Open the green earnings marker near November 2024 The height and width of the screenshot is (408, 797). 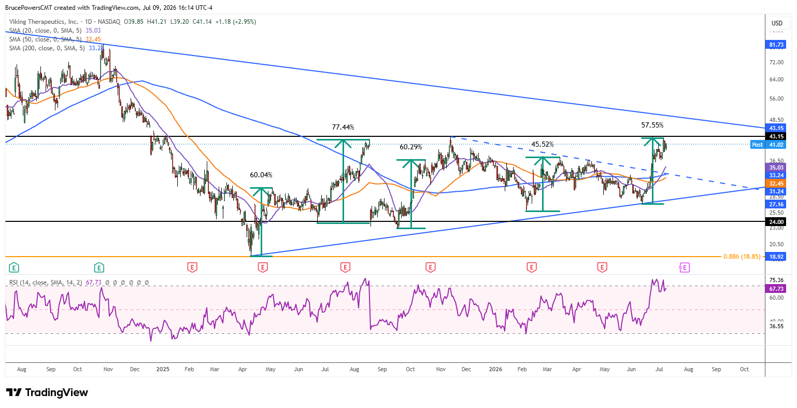coord(99,268)
